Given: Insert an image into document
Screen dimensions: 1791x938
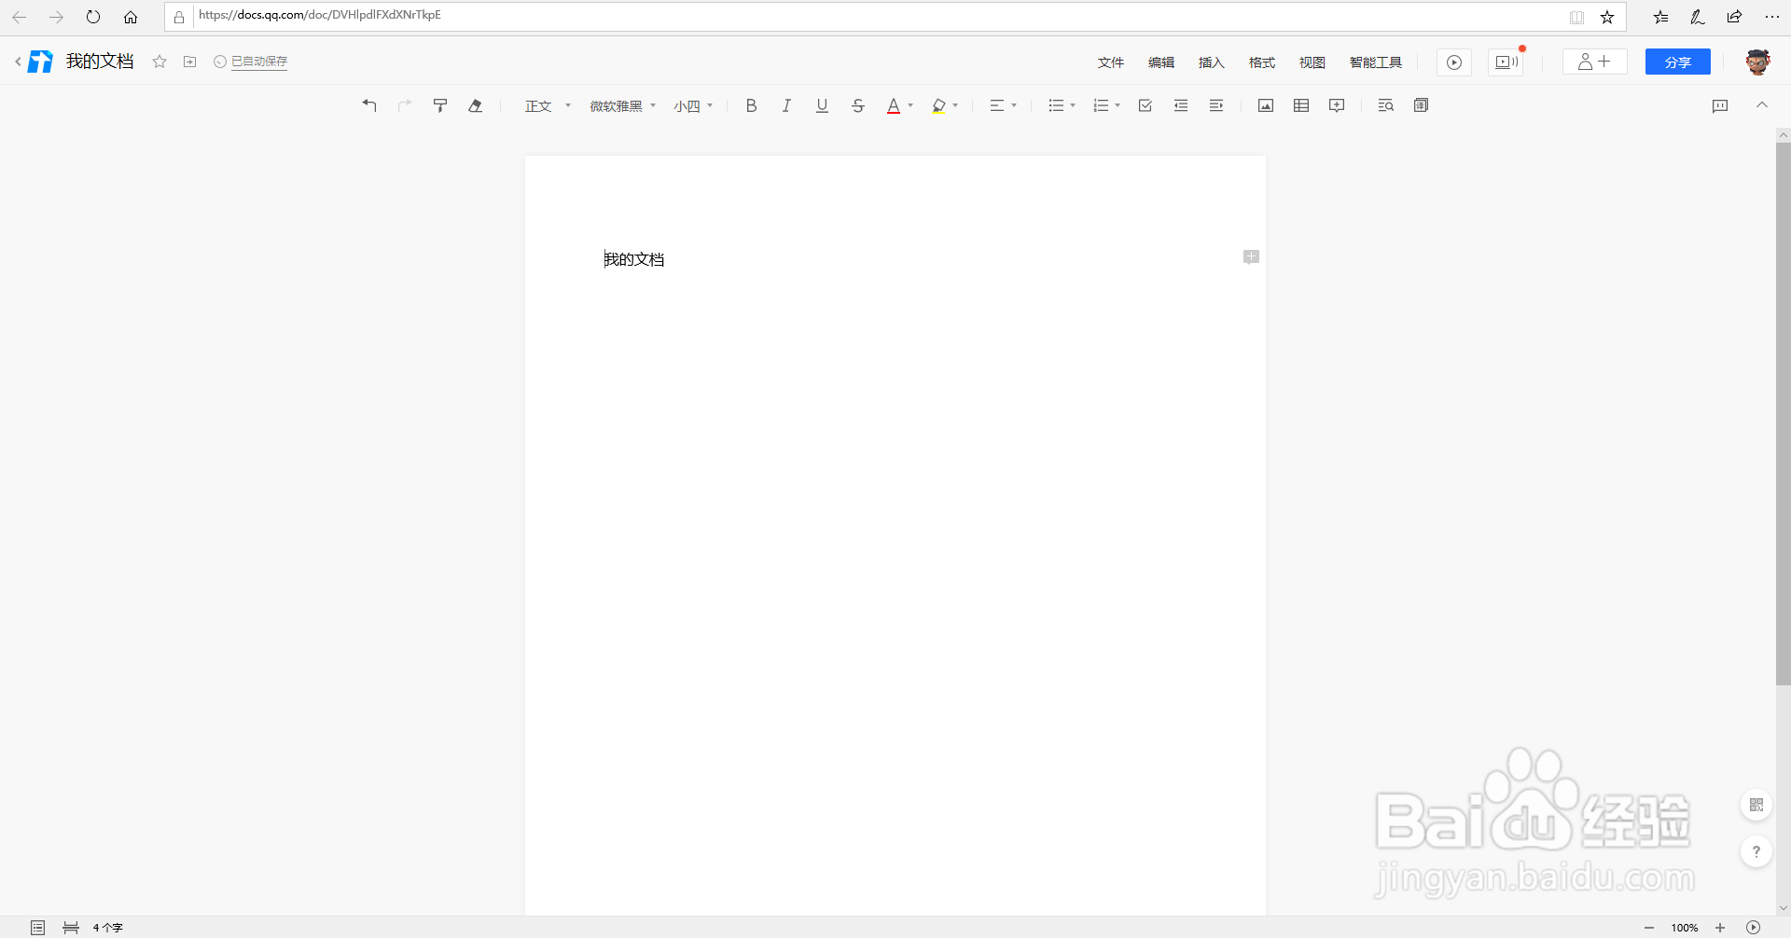Looking at the screenshot, I should (x=1266, y=105).
